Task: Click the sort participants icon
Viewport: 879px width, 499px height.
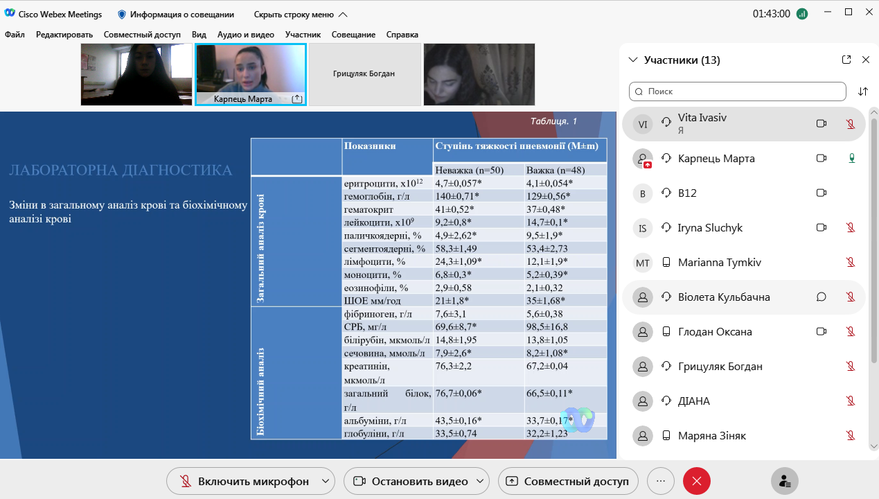Action: (x=862, y=91)
